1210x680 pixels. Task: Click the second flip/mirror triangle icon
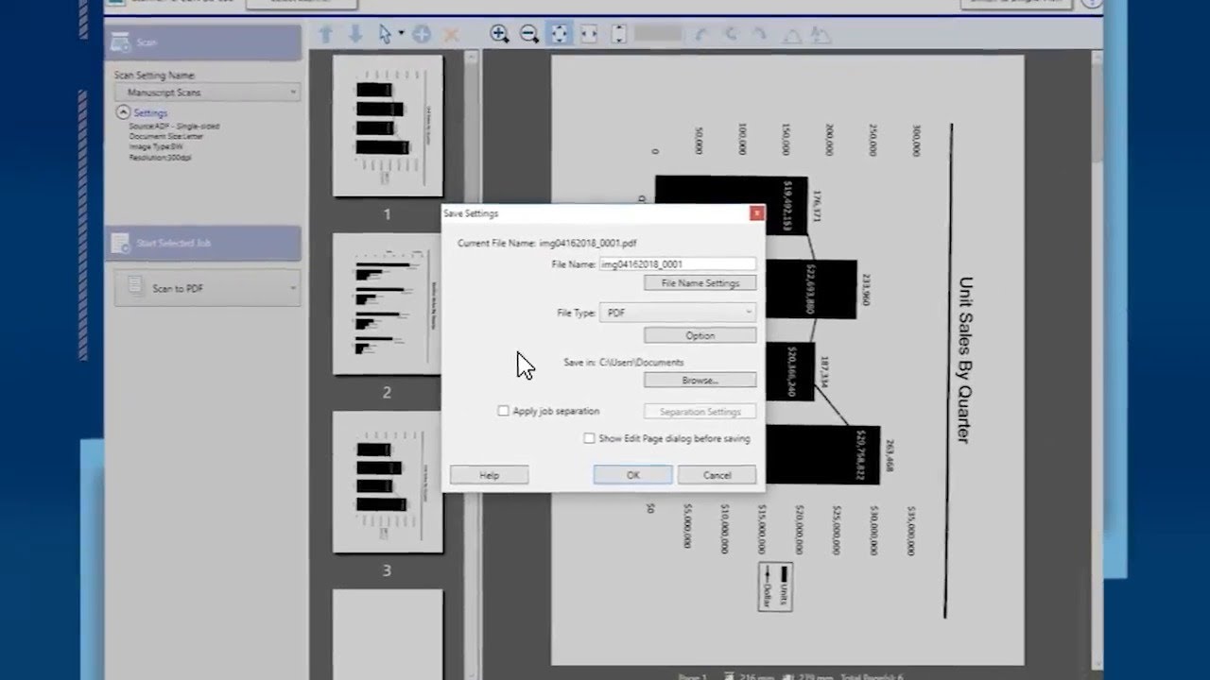pos(821,36)
